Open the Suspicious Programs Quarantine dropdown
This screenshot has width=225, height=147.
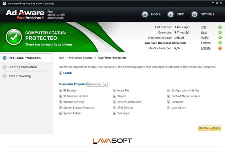98,84
